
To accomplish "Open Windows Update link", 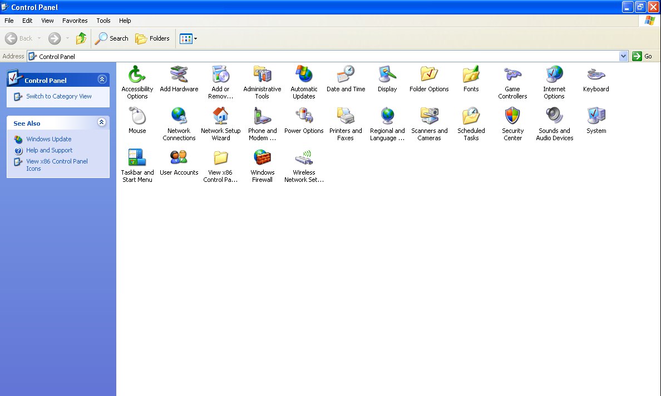I will click(48, 139).
